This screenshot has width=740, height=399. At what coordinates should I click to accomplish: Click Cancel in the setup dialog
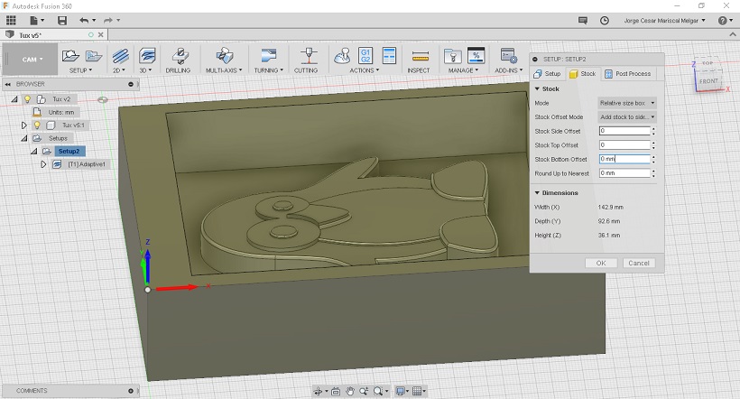[x=639, y=263]
